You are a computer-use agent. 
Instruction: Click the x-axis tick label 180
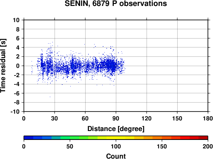point(208,118)
